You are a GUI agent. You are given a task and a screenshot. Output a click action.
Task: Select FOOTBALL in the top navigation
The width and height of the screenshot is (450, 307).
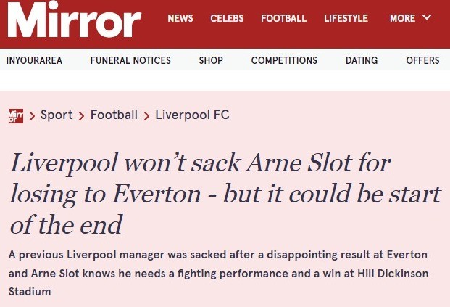coord(283,19)
